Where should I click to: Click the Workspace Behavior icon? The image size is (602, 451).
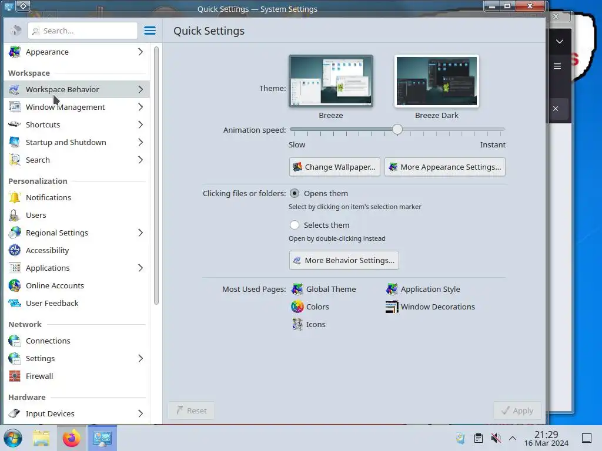click(15, 89)
